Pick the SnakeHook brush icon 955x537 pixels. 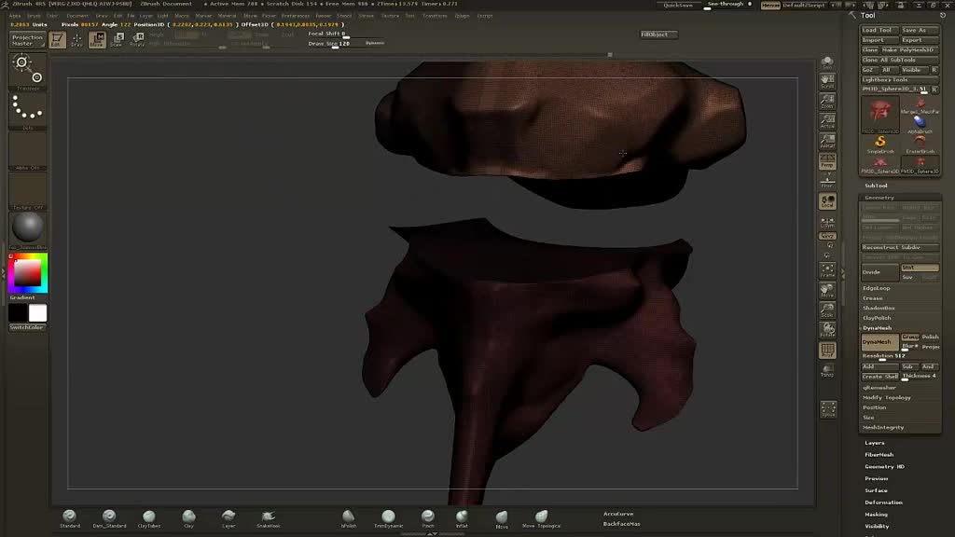coord(268,516)
